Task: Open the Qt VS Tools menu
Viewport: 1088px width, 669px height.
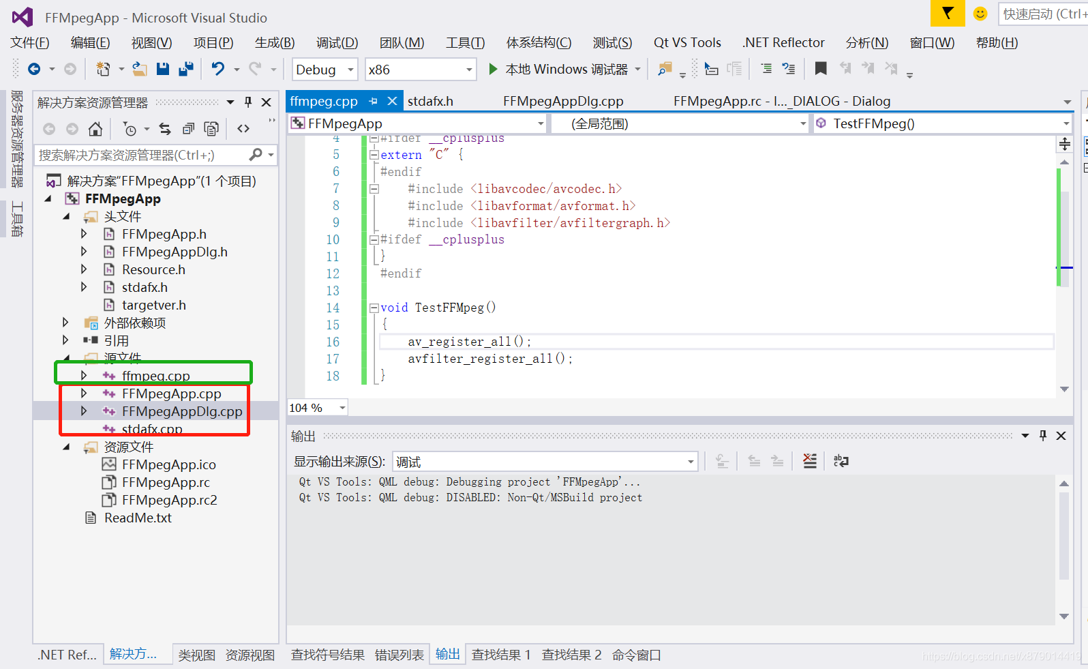Action: [x=687, y=43]
